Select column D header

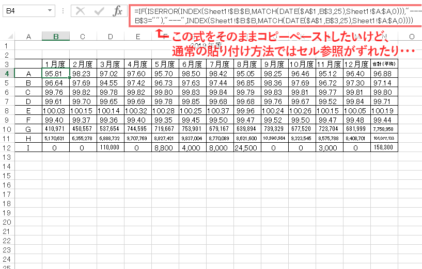[x=111, y=37]
